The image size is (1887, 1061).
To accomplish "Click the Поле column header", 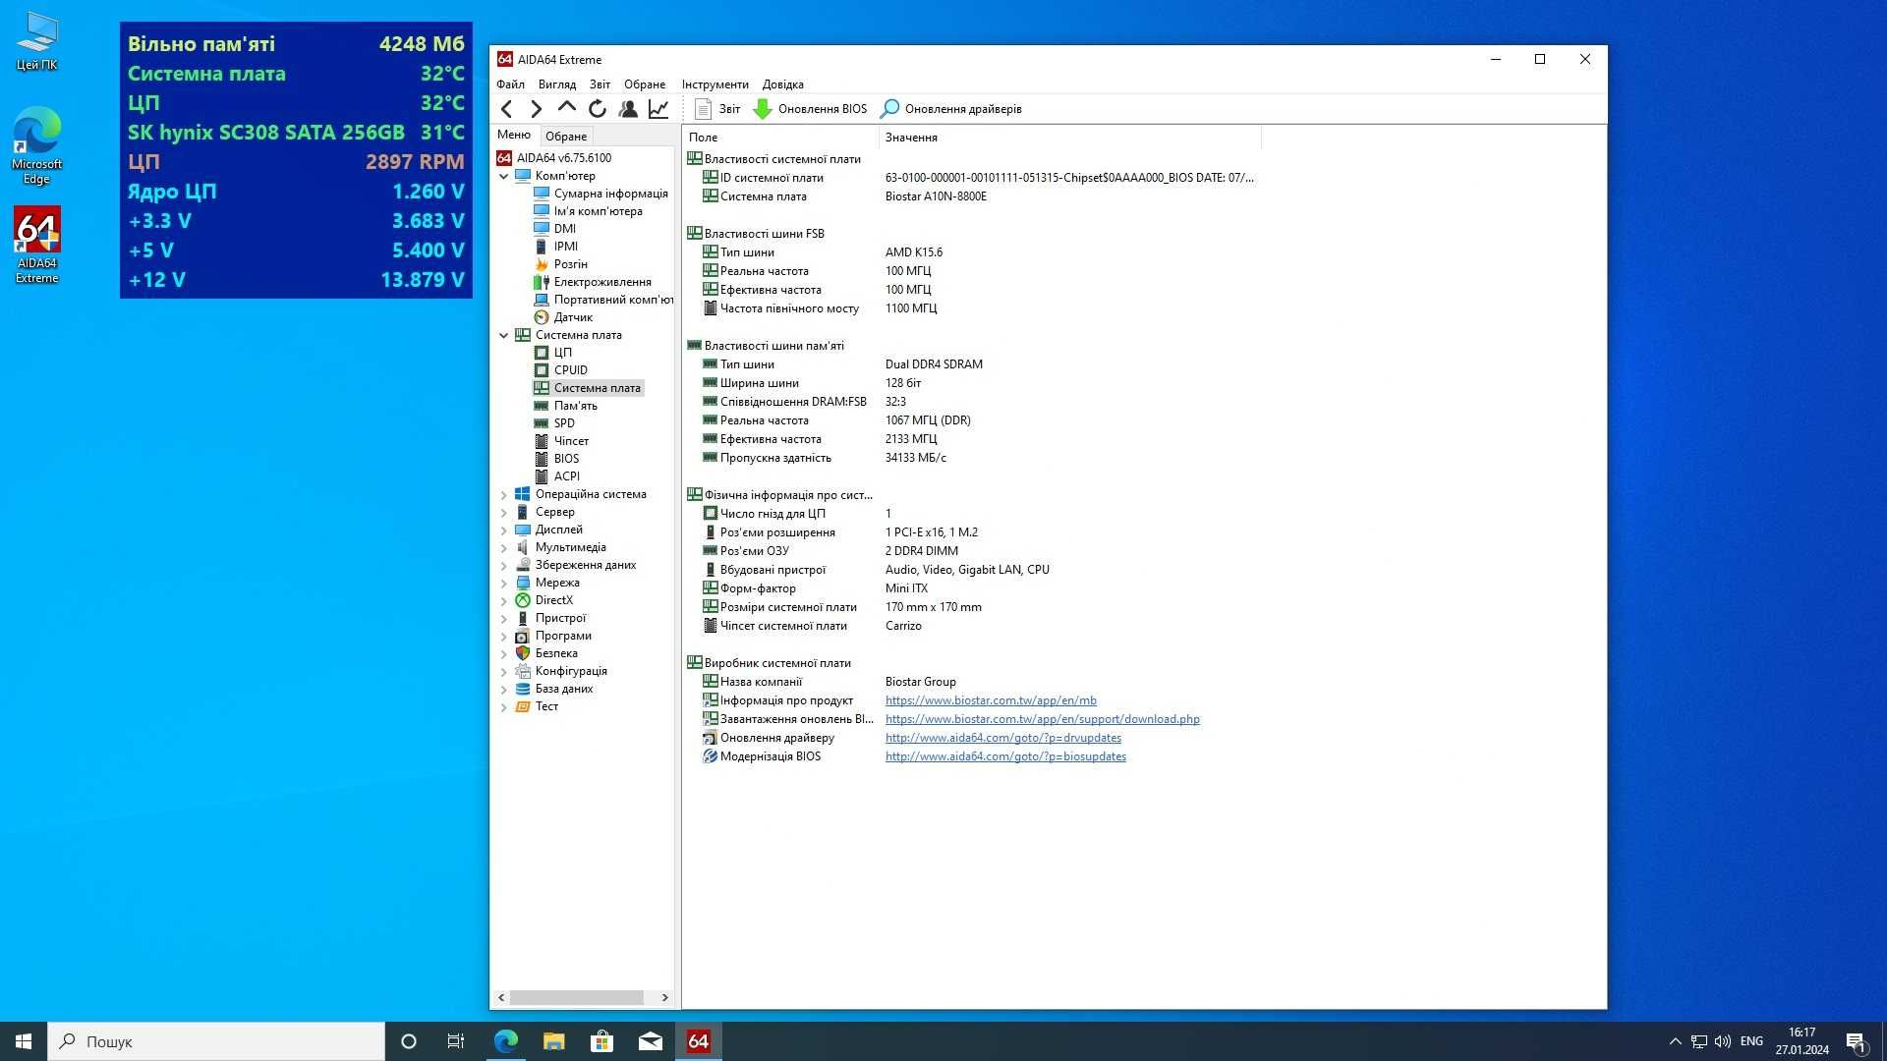I will pyautogui.click(x=780, y=138).
